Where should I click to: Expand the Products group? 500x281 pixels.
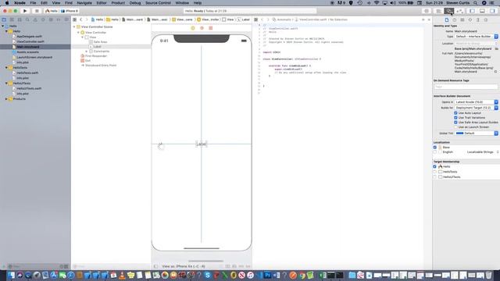click(x=6, y=99)
